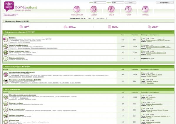
Task: Click last-post icon next to Сегодня, 1:06
Action: (x=142, y=45)
